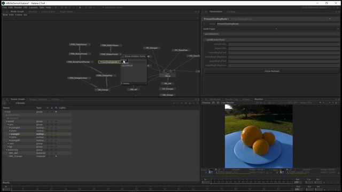Open the Catalog tab
Screen dimensions: 342x192
click(231, 12)
